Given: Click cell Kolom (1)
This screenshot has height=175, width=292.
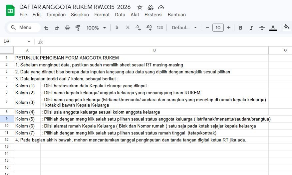Looking at the screenshot, I should pyautogui.click(x=27, y=86).
